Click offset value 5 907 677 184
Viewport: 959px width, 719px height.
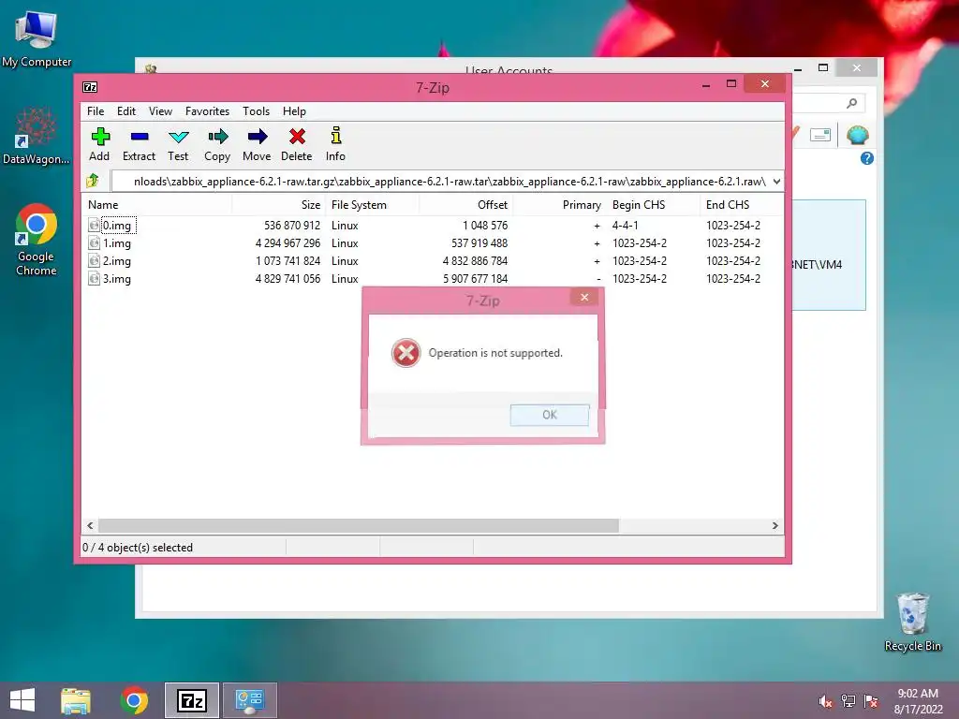click(475, 278)
